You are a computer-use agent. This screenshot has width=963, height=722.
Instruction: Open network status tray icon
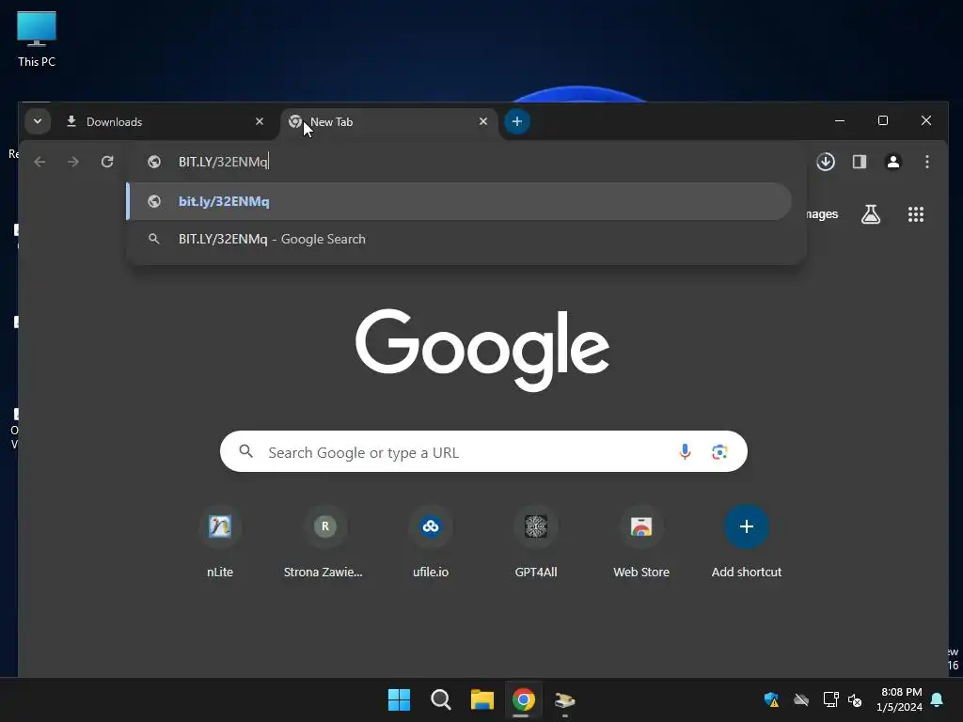click(830, 699)
